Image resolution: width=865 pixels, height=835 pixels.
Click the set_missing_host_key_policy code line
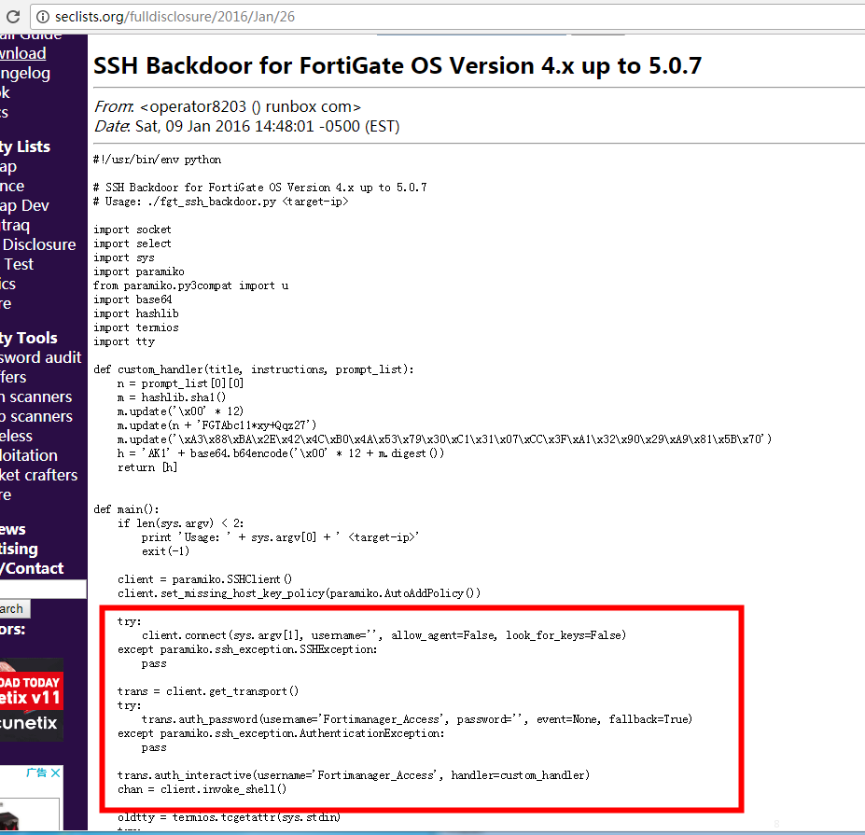pos(299,593)
